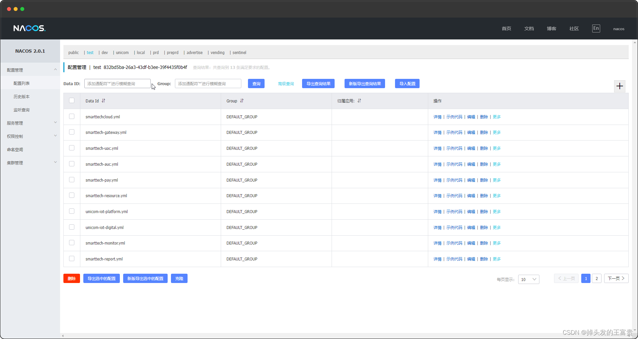The height and width of the screenshot is (339, 638).
Task: Open 示例代码 for smarttech-auc.yml
Action: [454, 164]
